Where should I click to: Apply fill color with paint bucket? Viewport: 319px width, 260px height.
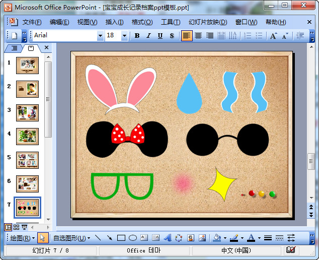217,238
